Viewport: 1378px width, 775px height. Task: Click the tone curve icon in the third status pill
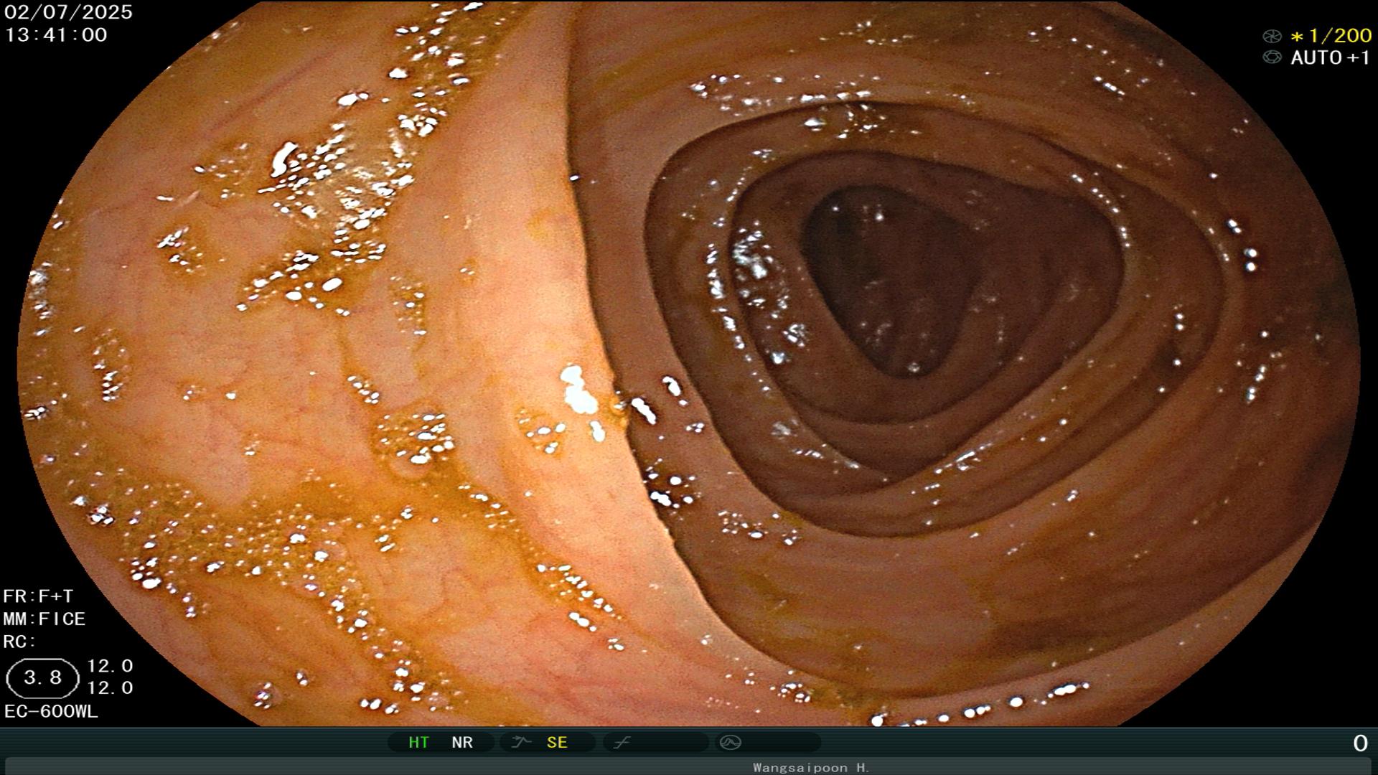pos(622,743)
